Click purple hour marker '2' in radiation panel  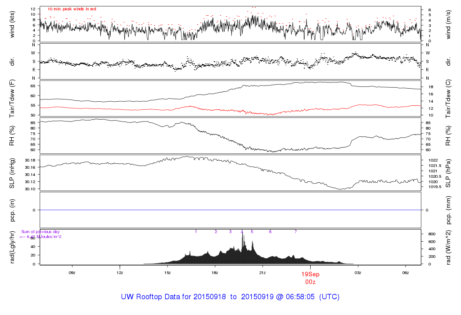[x=216, y=232]
